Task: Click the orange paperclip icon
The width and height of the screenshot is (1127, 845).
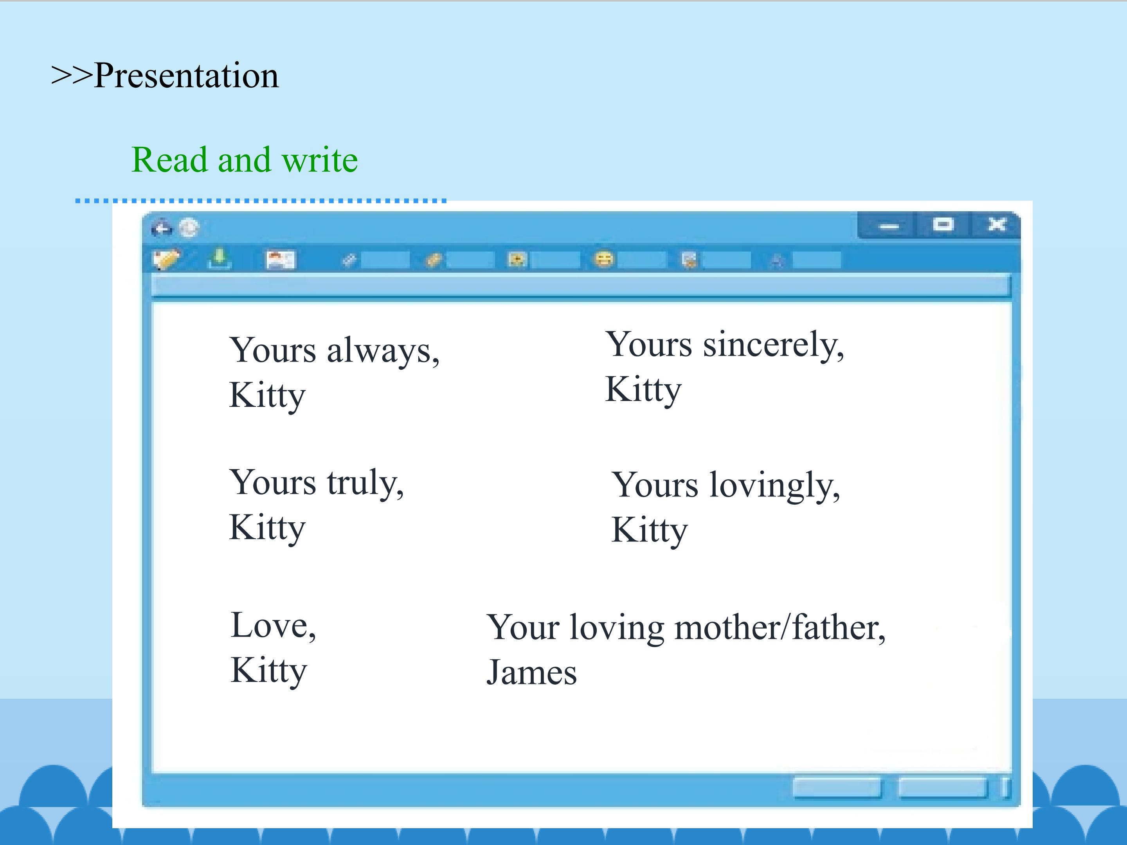Action: tap(433, 260)
